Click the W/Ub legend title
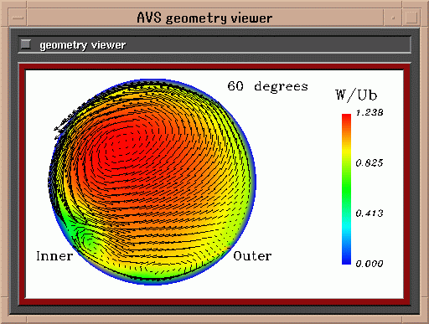The image size is (429, 324). [356, 95]
